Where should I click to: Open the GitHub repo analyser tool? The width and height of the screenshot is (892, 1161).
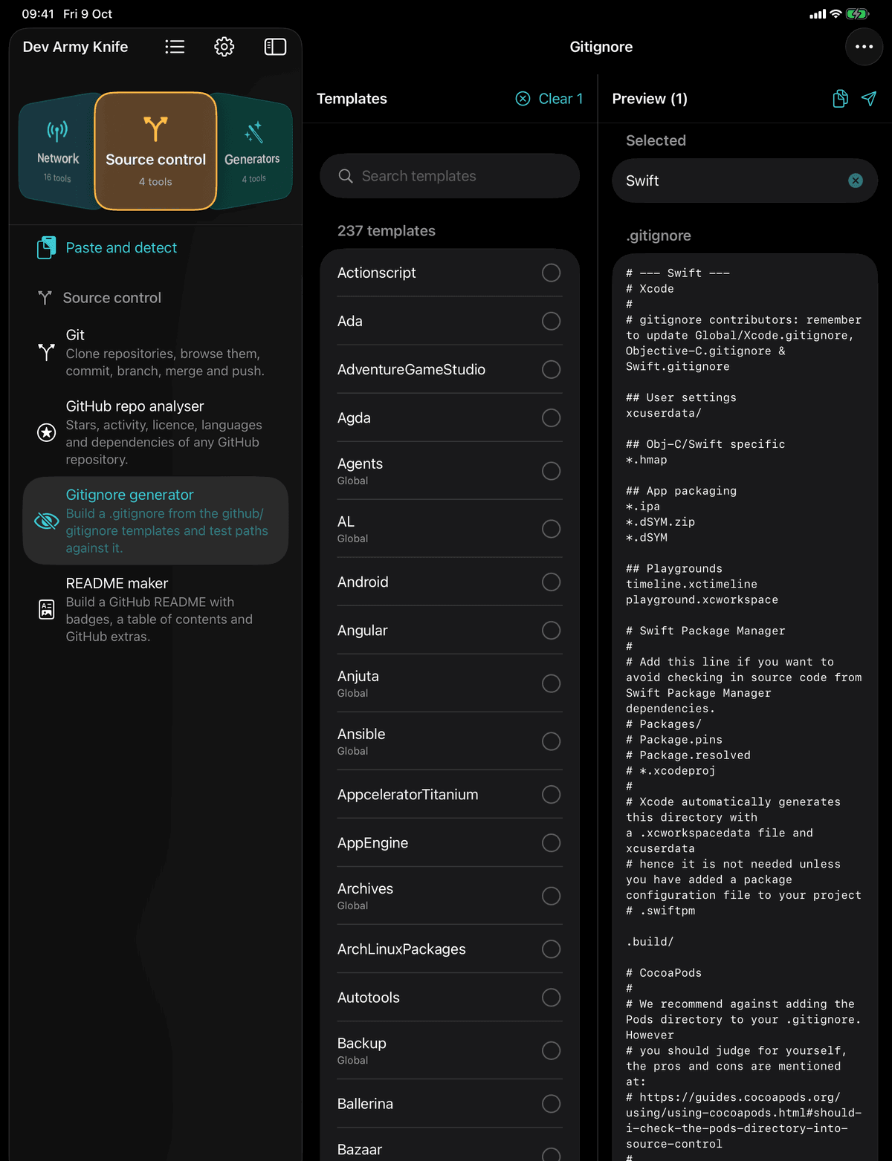[x=155, y=432]
